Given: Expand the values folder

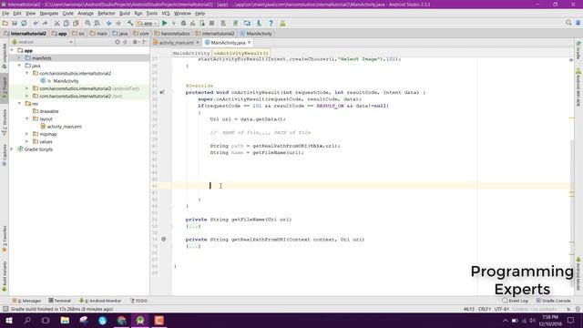Looking at the screenshot, I should coord(26,142).
